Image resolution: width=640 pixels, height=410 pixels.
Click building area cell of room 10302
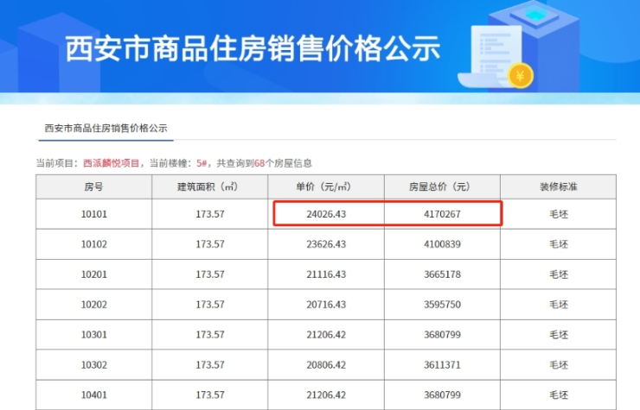point(210,366)
